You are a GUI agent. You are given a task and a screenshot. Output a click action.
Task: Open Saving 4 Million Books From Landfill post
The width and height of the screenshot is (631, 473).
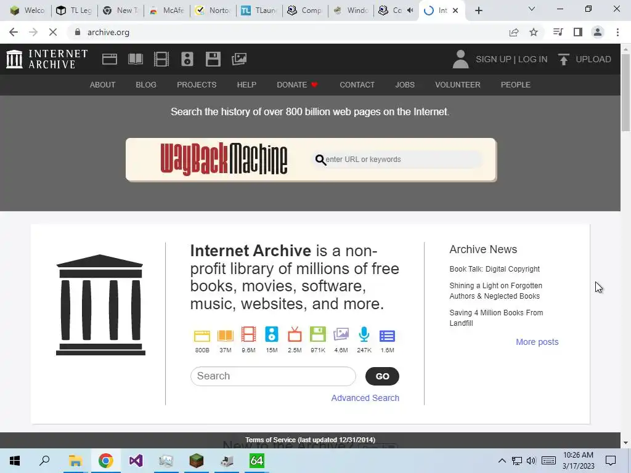(496, 318)
